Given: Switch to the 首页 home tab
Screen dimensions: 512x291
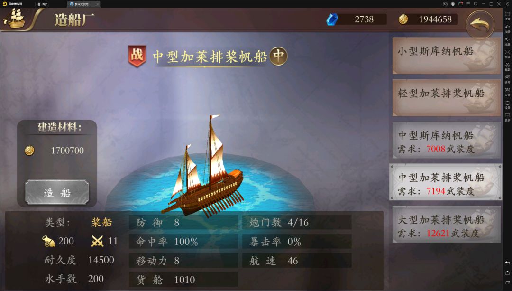Looking at the screenshot, I should [x=43, y=4].
